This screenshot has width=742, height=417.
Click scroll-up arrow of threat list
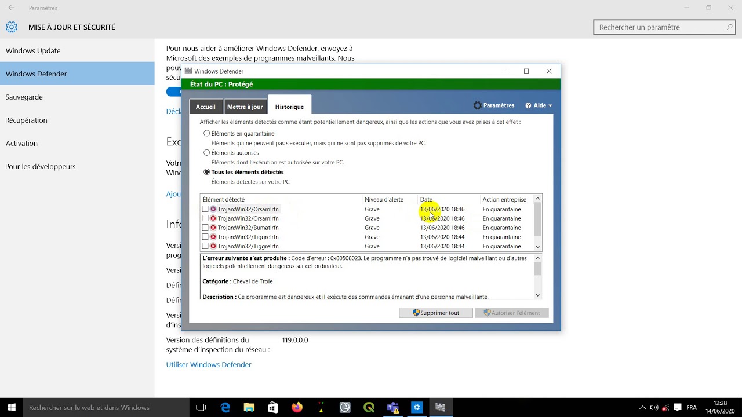537,199
